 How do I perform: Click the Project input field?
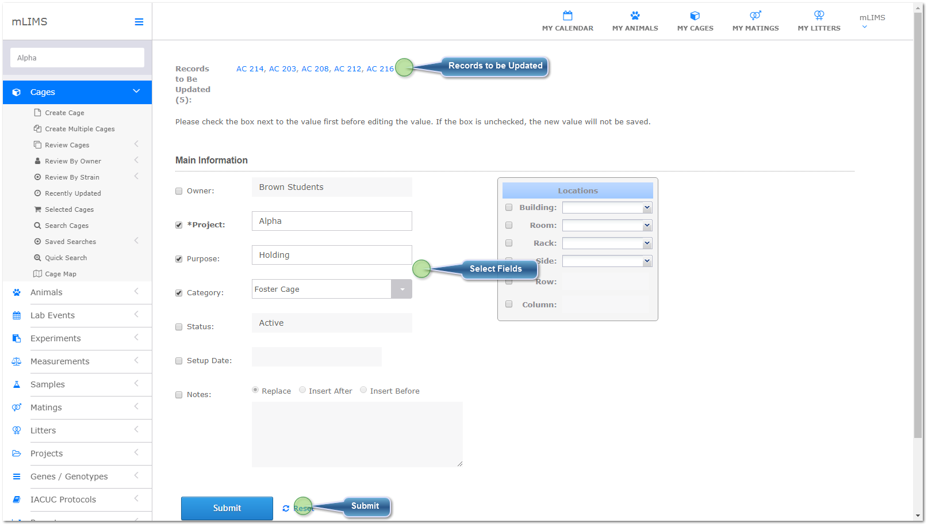[332, 221]
